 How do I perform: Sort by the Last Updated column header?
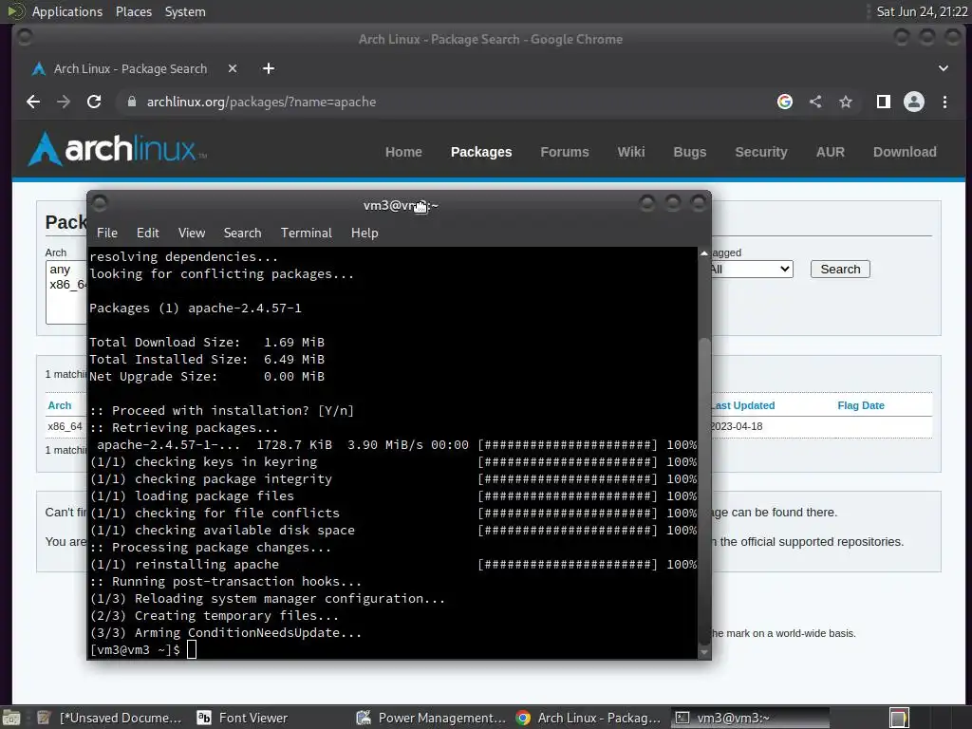coord(742,405)
